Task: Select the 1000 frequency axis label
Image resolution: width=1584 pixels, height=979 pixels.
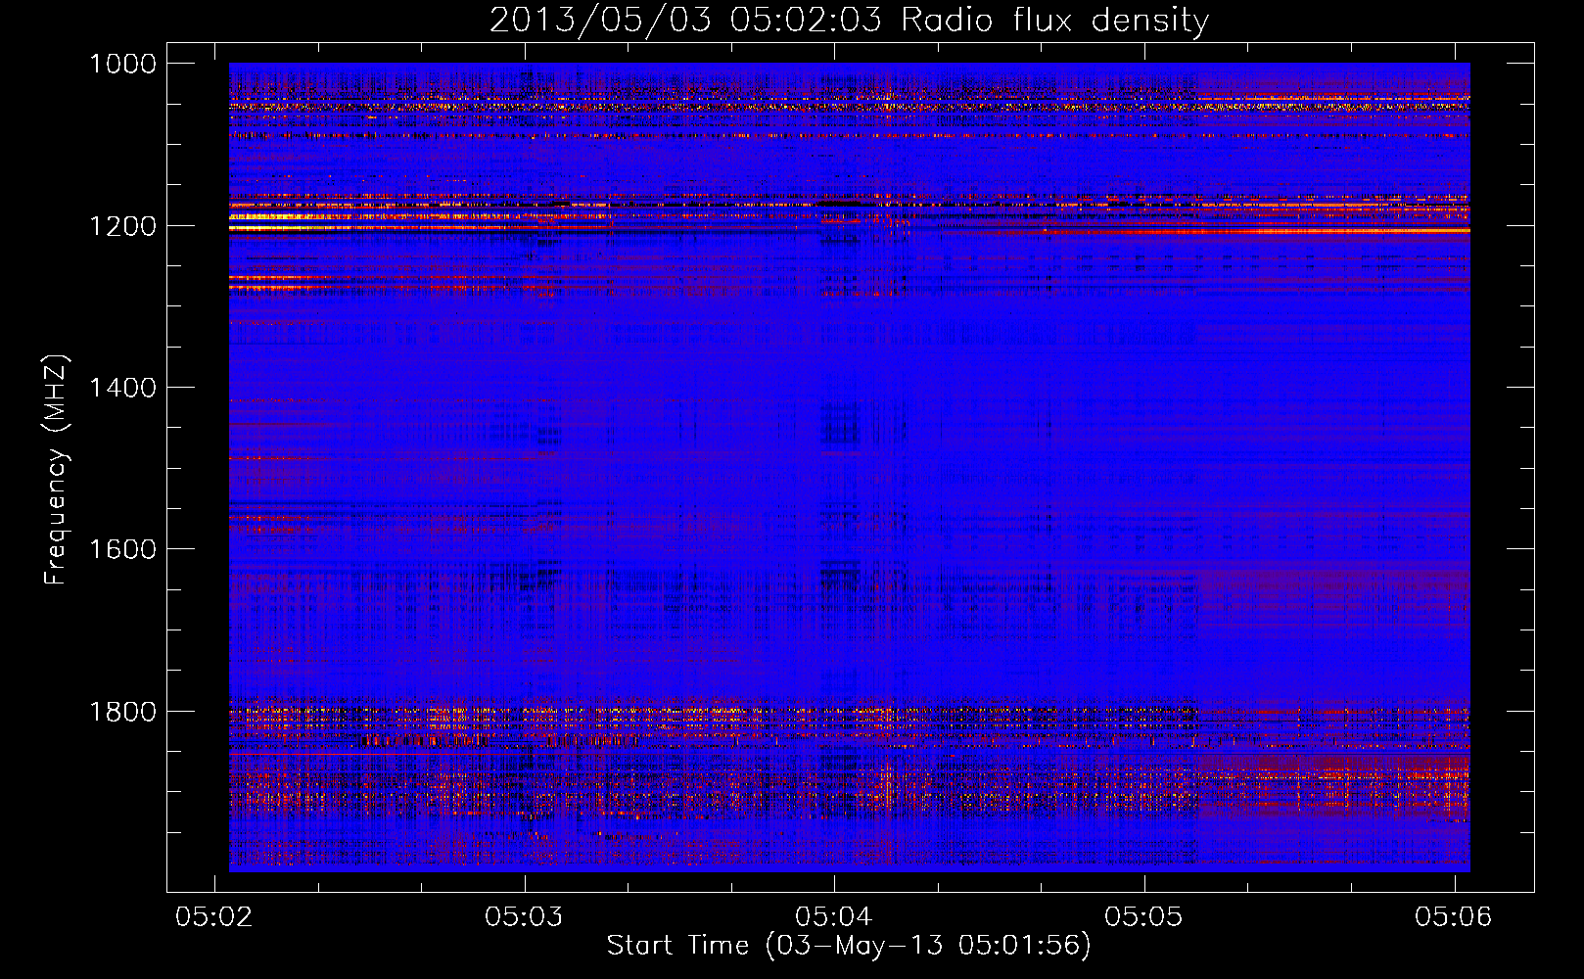Action: click(122, 64)
